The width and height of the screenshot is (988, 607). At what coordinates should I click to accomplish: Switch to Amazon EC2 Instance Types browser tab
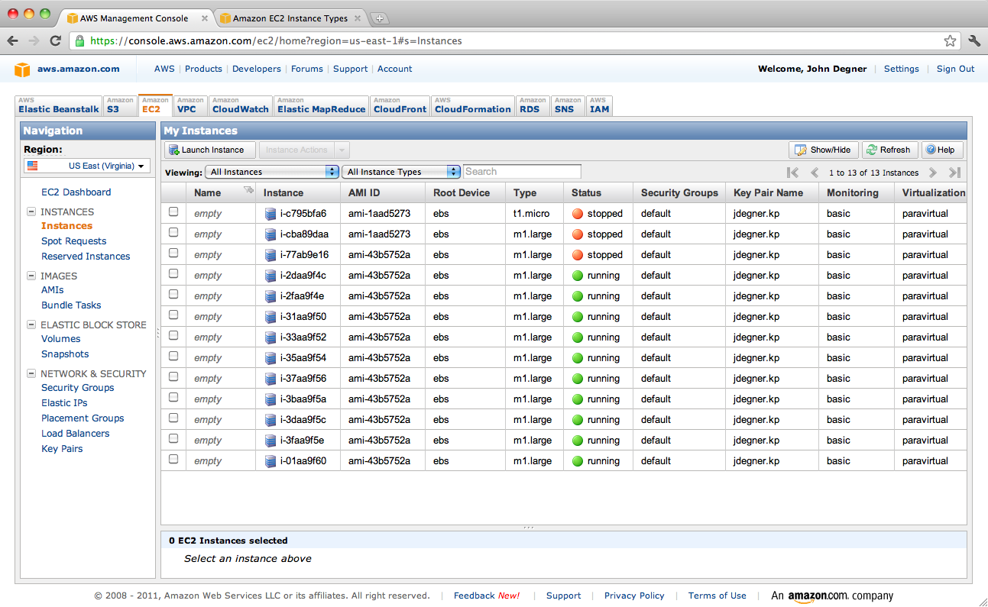click(x=290, y=18)
